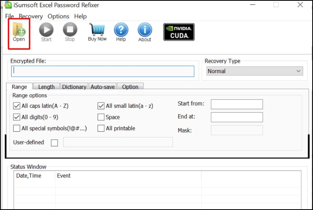The width and height of the screenshot is (313, 210).
Task: Open Help via question mark icon
Action: pyautogui.click(x=121, y=32)
